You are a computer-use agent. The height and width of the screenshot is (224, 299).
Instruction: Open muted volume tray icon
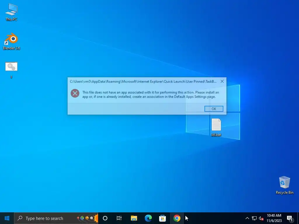pyautogui.click(x=261, y=218)
